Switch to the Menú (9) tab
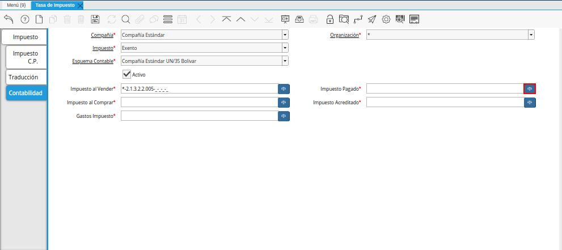This screenshot has height=250, width=562. (16, 5)
